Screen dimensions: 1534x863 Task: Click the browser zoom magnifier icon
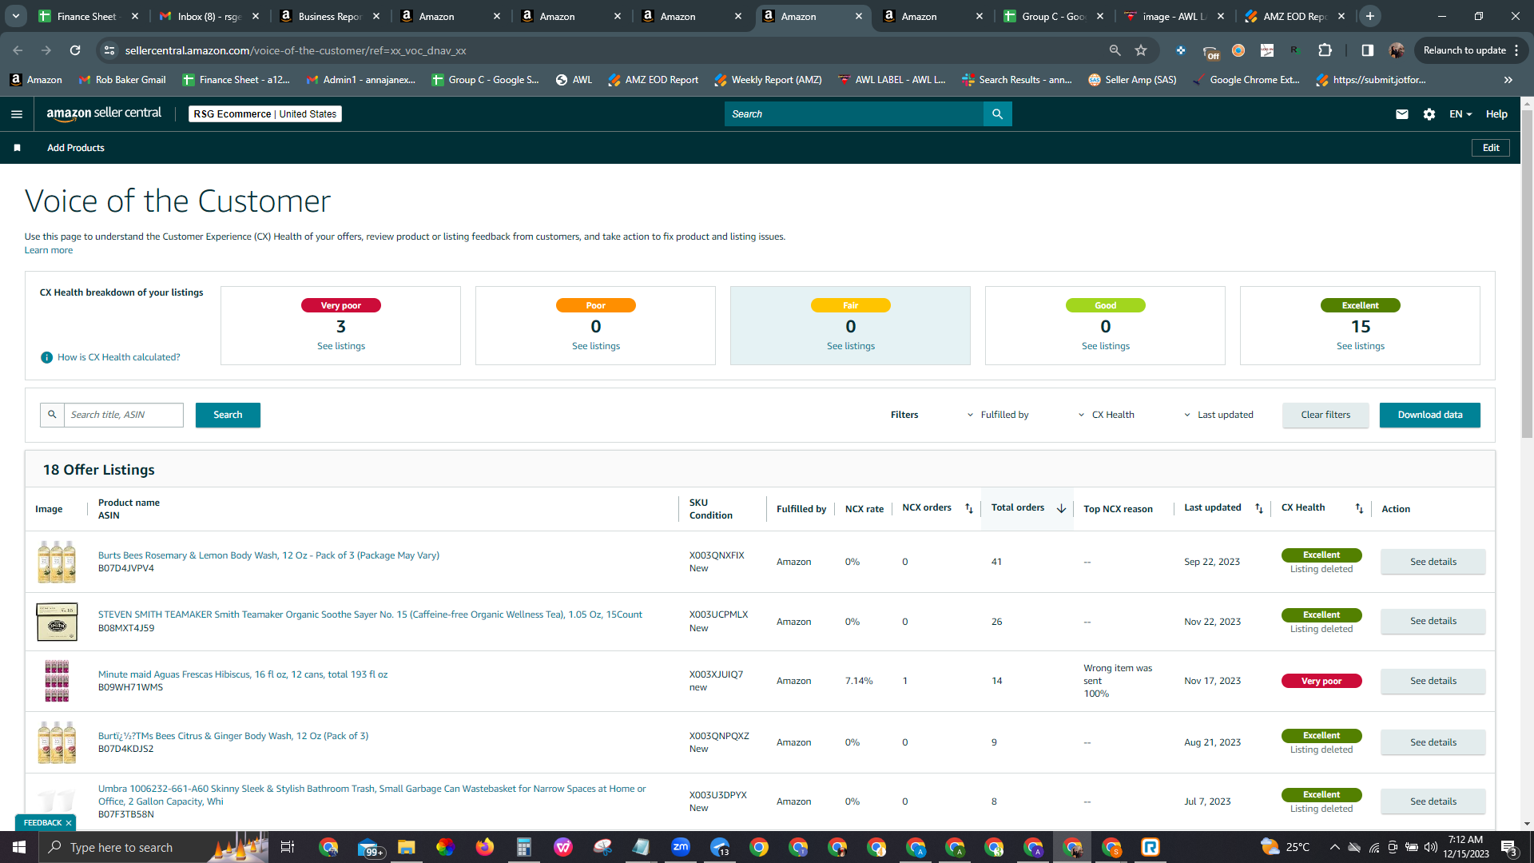(x=1115, y=50)
